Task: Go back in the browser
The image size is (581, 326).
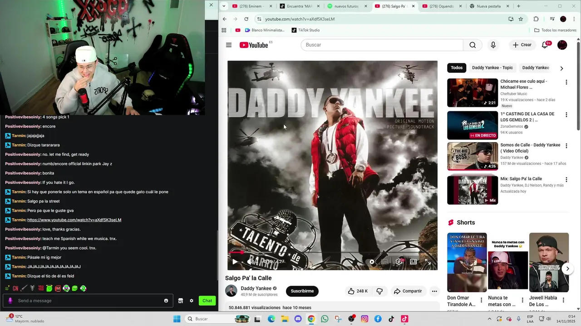Action: coord(224,19)
